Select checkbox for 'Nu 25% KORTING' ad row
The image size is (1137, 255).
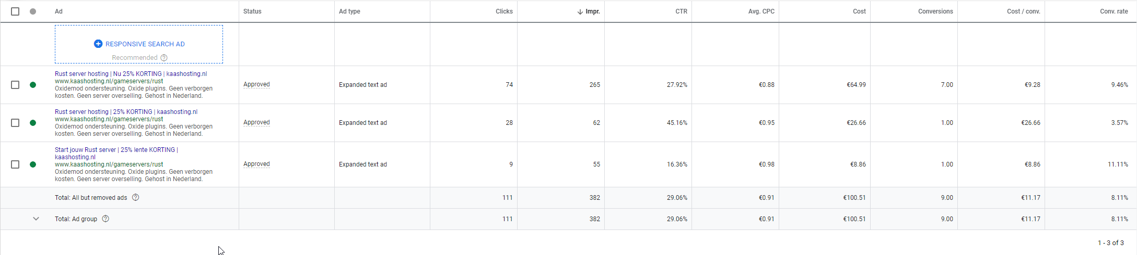[x=15, y=85]
